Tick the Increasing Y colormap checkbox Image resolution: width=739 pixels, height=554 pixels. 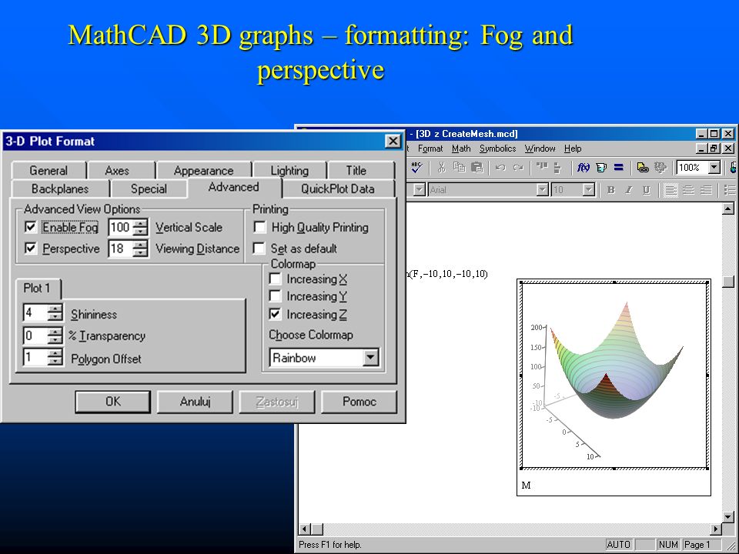(x=276, y=296)
